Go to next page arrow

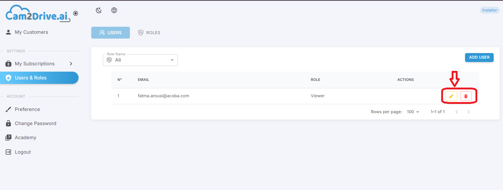(x=469, y=112)
